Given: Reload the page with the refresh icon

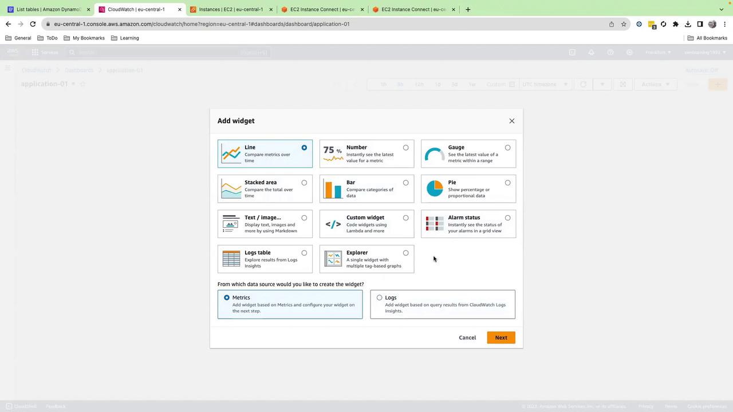Looking at the screenshot, I should click(x=33, y=24).
